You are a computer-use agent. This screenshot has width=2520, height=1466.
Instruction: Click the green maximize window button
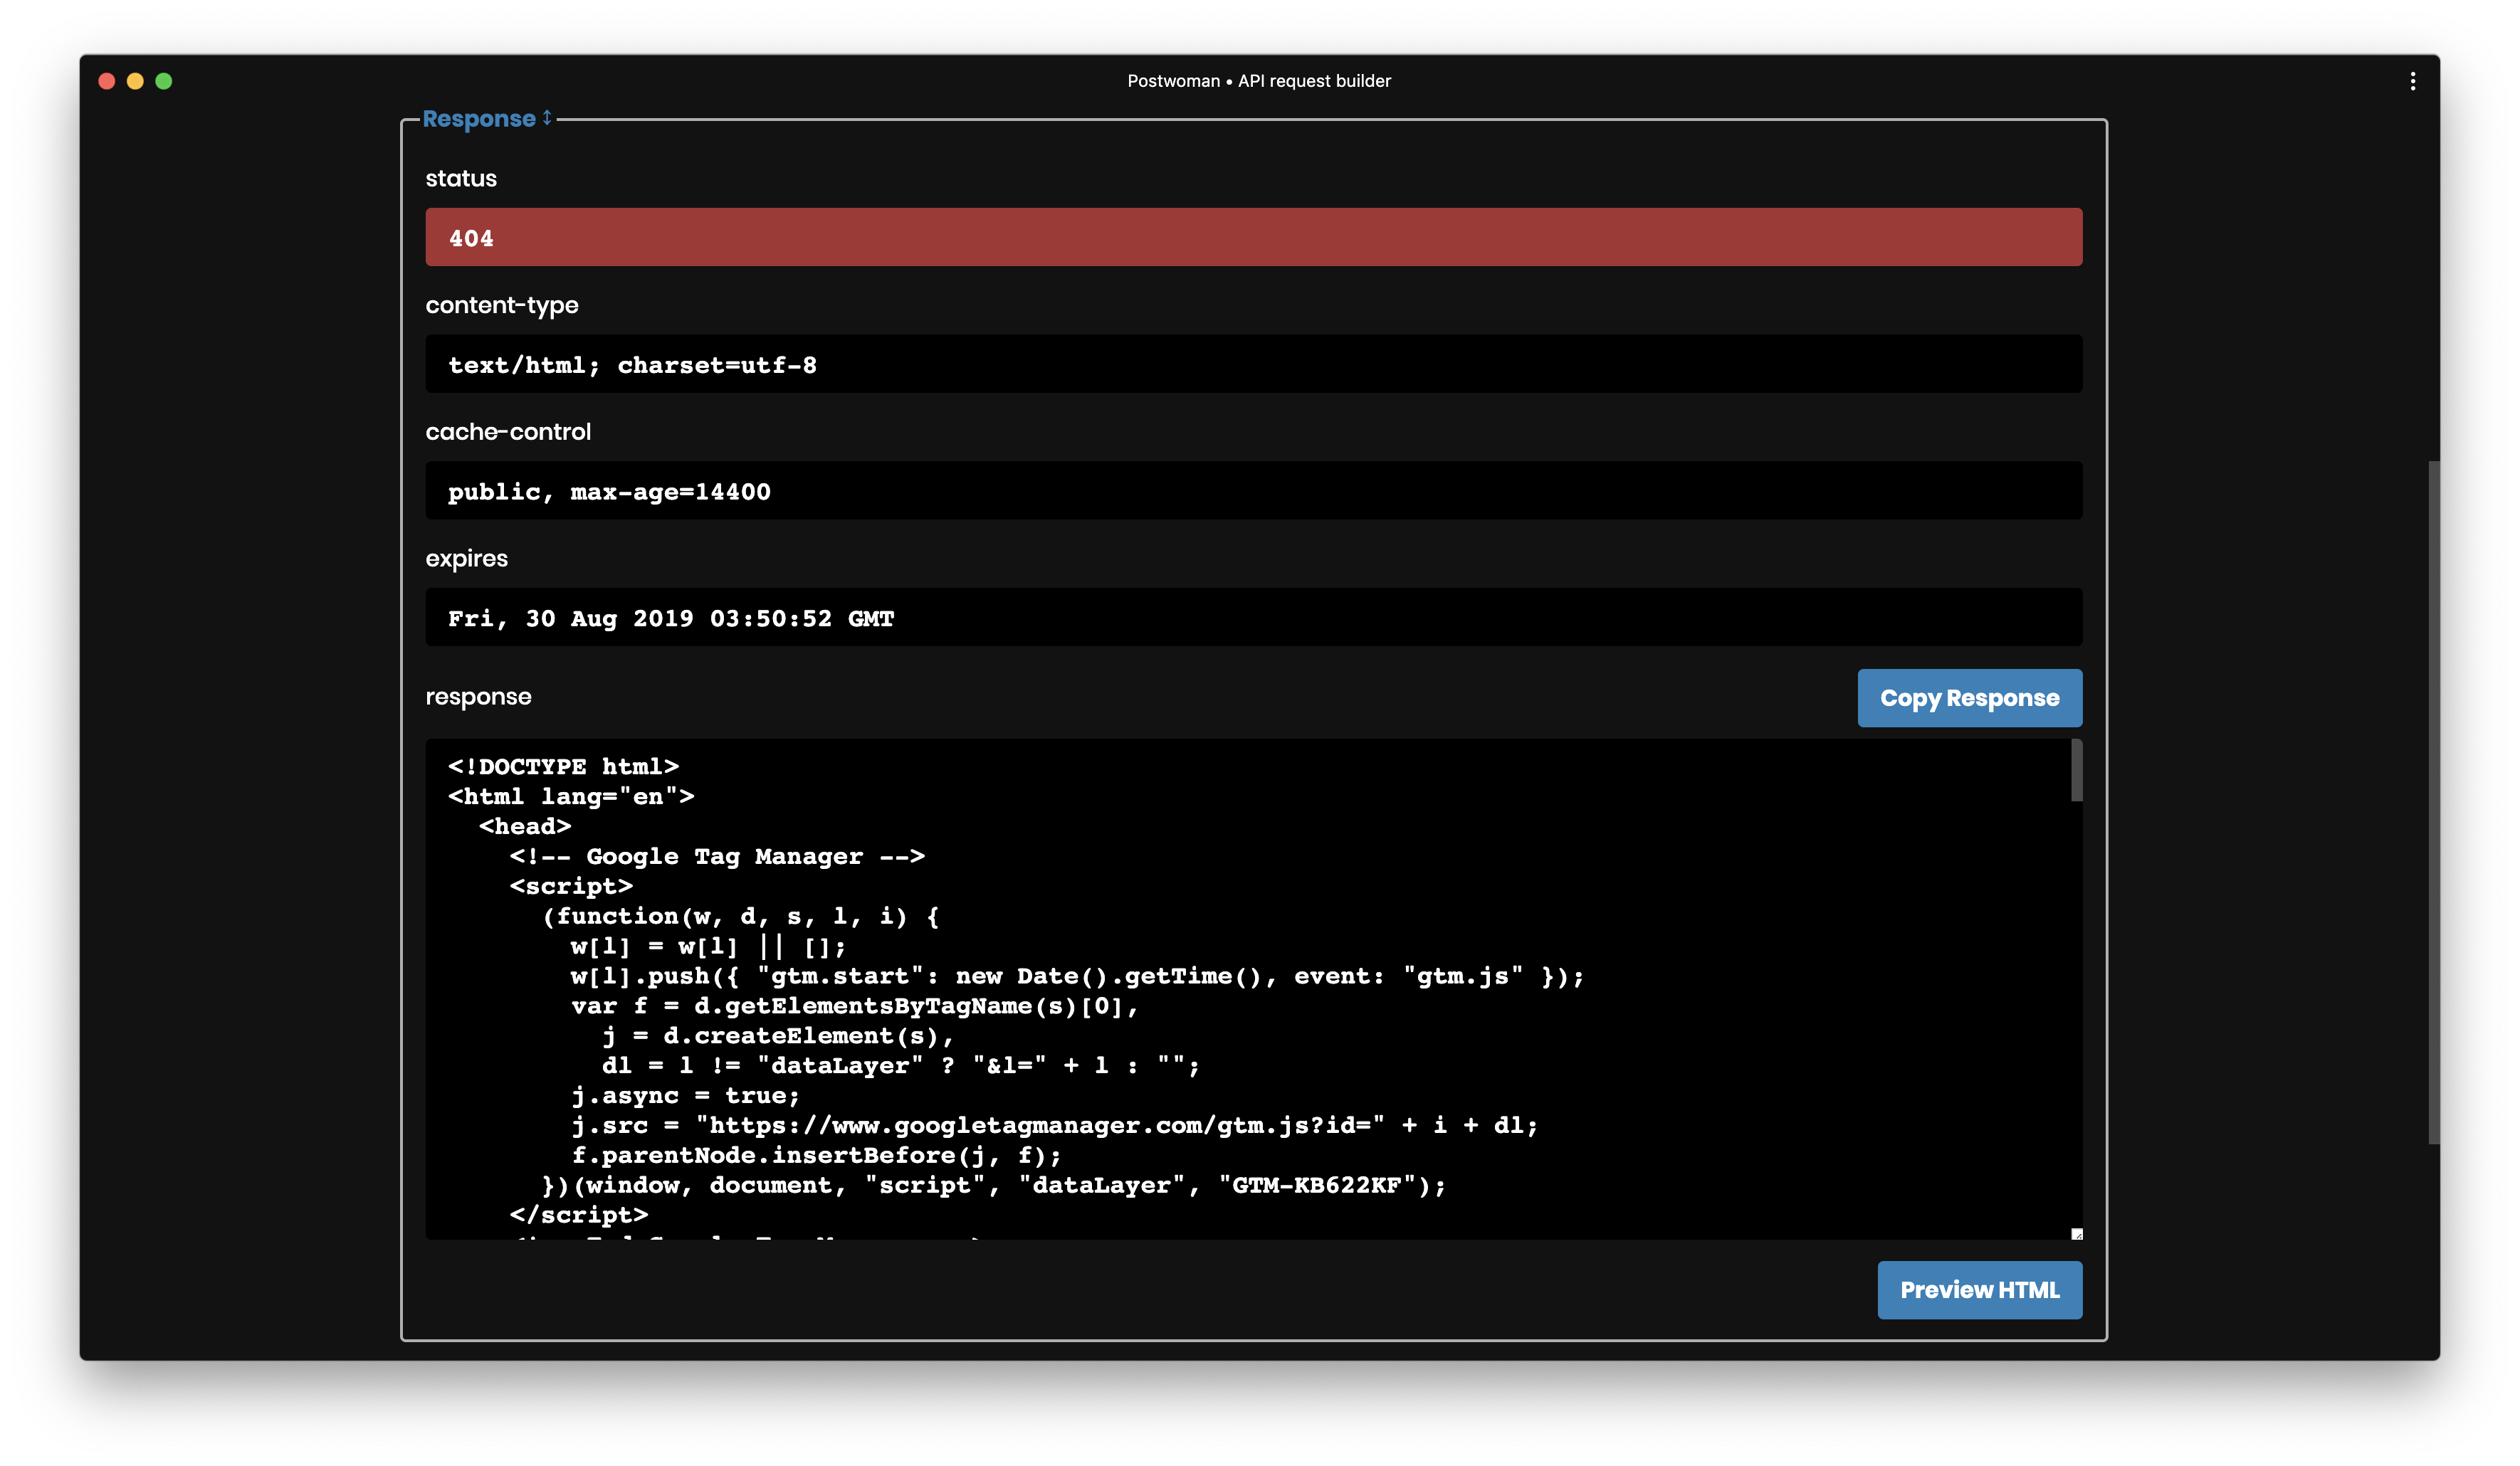pos(164,81)
